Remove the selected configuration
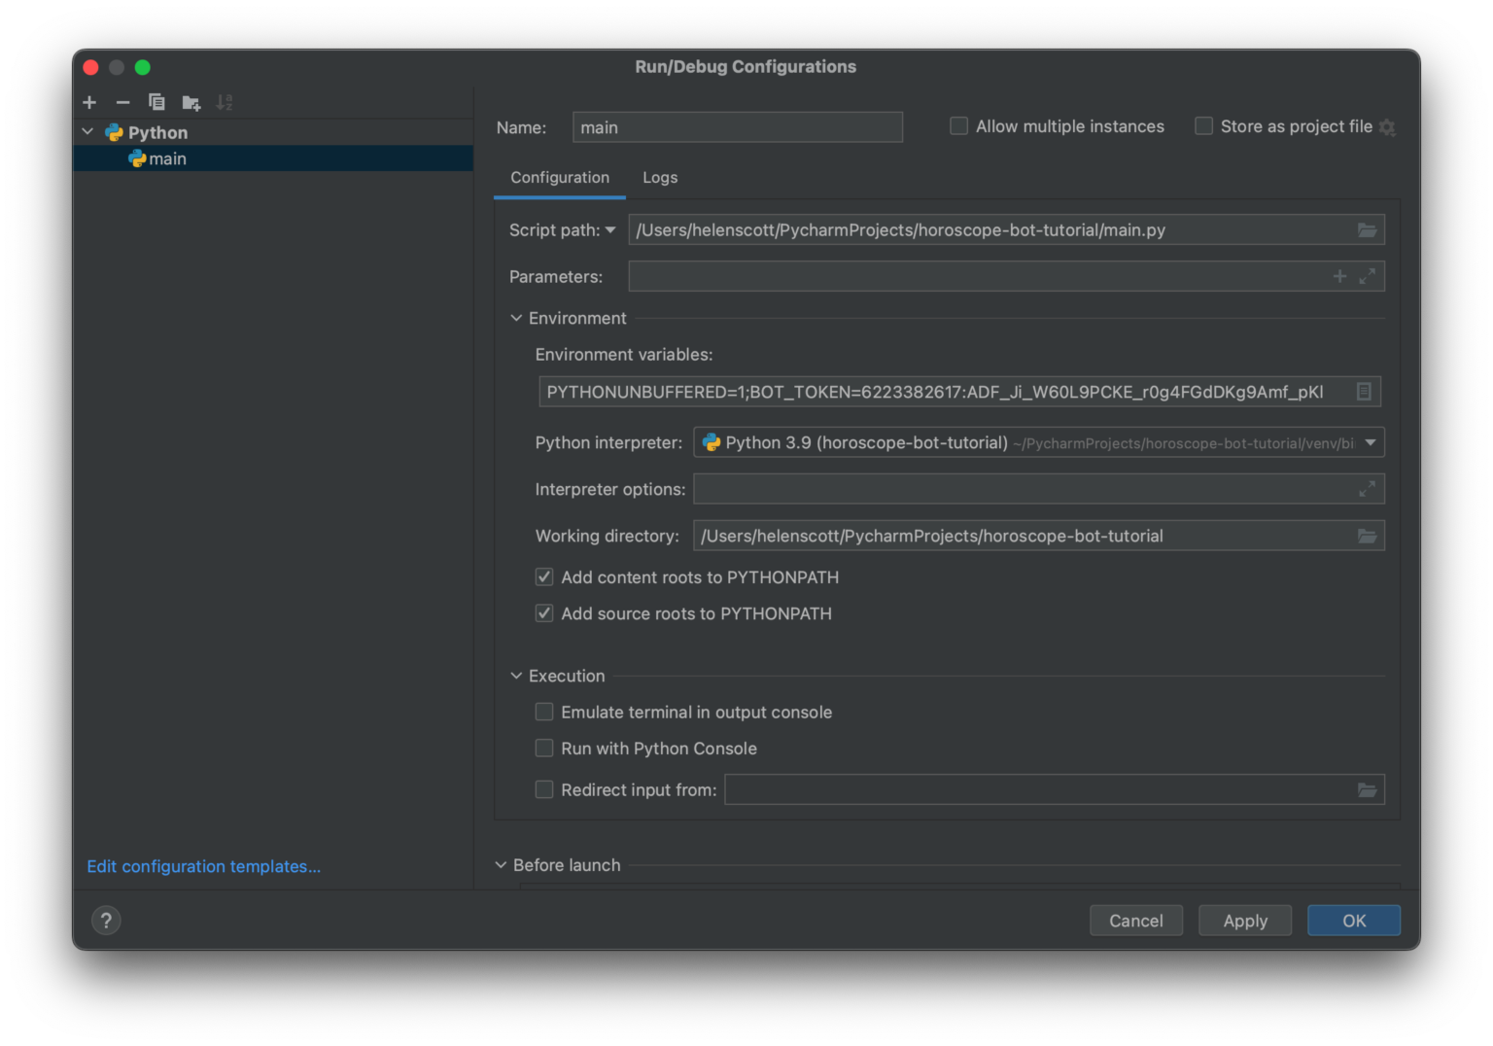 (122, 102)
